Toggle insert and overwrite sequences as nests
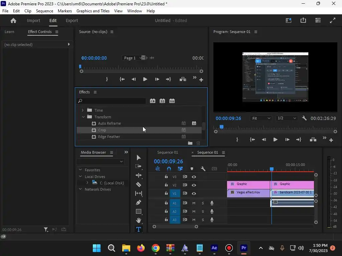 point(158,169)
